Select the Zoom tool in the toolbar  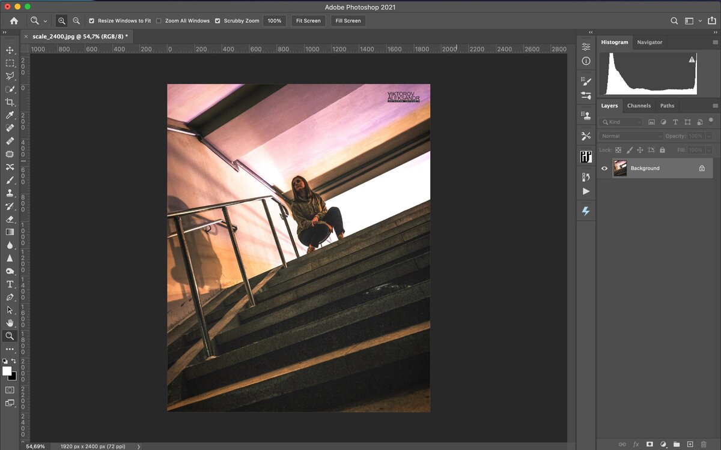[x=9, y=336]
